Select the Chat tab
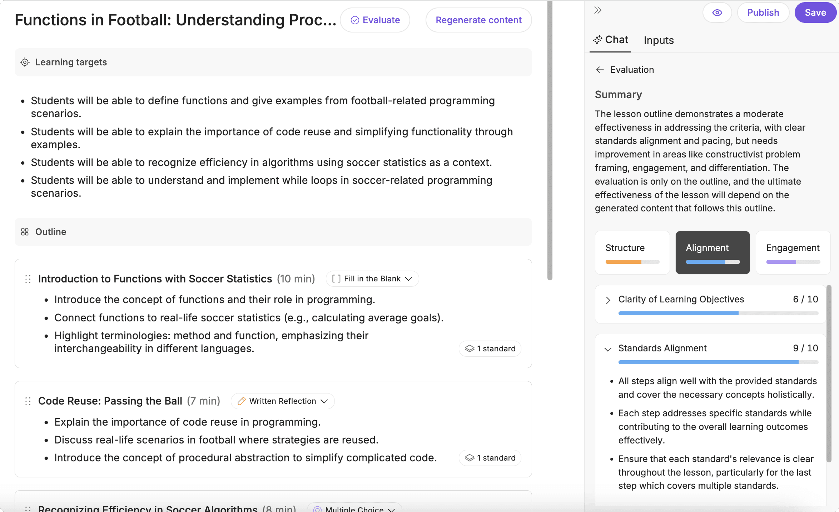Image resolution: width=839 pixels, height=512 pixels. [611, 40]
